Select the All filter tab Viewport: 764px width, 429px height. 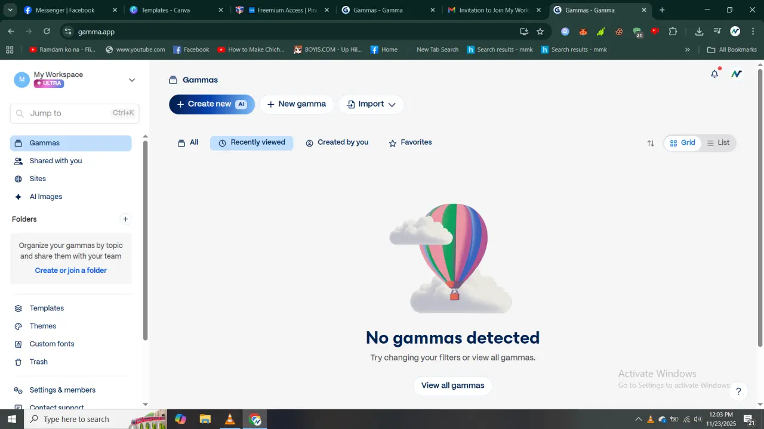(188, 143)
